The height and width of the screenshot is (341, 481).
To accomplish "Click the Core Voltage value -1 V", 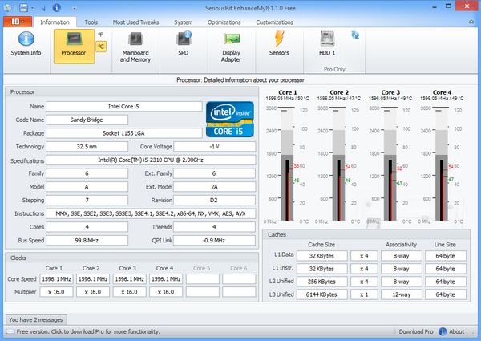I will (x=214, y=146).
